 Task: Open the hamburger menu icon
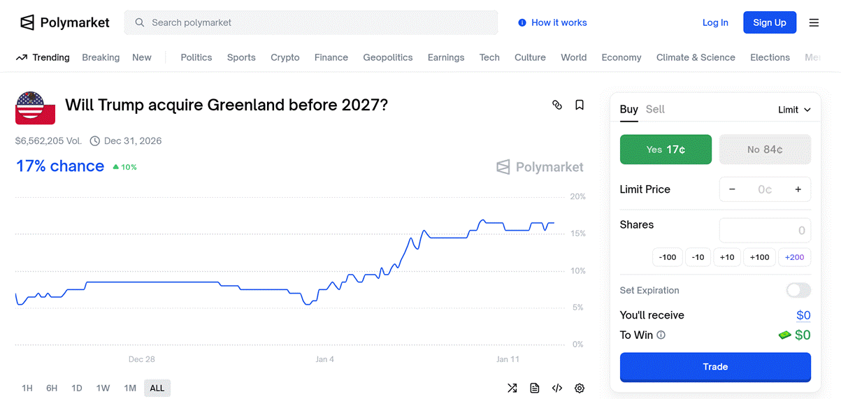tap(814, 22)
